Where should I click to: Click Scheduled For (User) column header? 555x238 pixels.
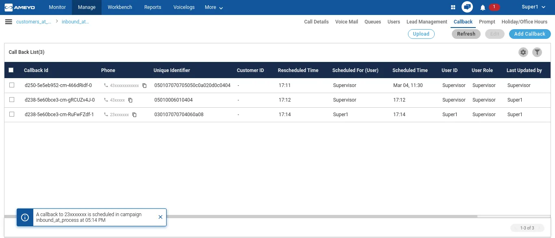coord(355,70)
